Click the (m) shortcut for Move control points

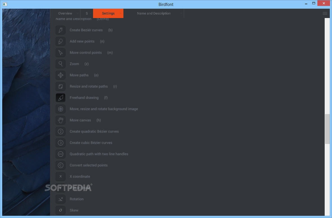[110, 53]
